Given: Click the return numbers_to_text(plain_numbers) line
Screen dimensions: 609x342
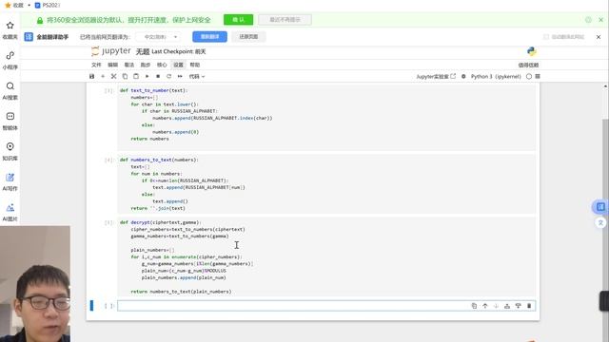Looking at the screenshot, I should tap(181, 292).
